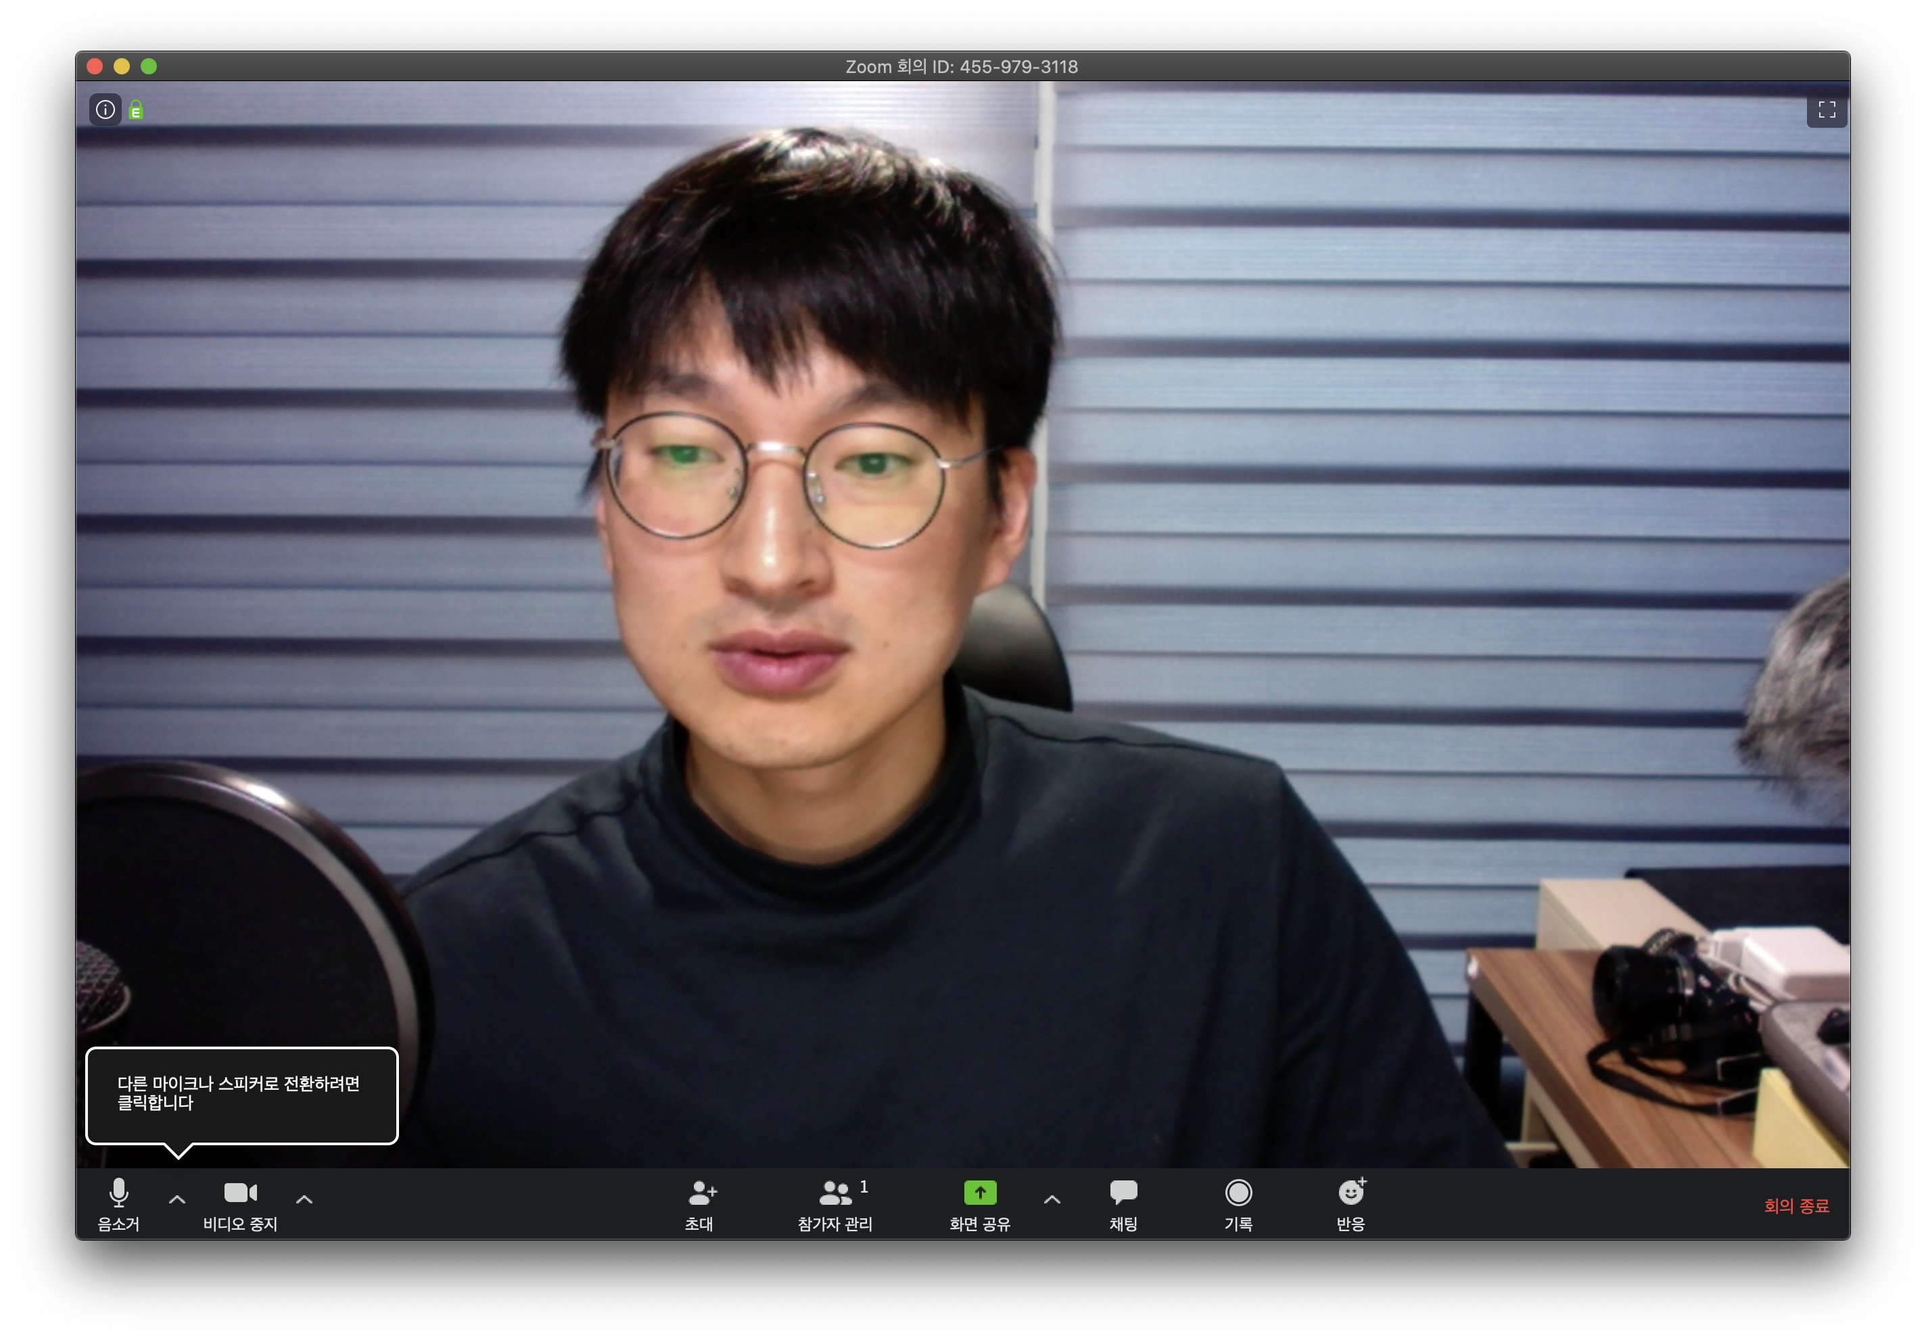The width and height of the screenshot is (1926, 1340).
Task: Expand video options arrow next to camera
Action: (x=304, y=1199)
